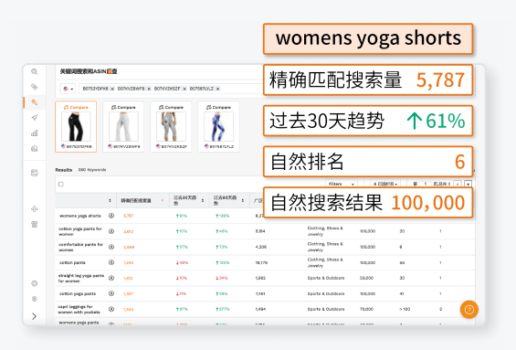Viewport: 516px width, 350px height.
Task: Open the highlighted orange keyword tool icon
Action: (34, 102)
